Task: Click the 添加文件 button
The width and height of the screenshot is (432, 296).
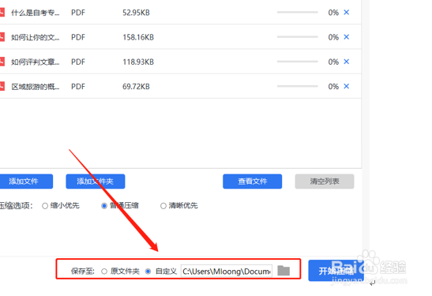Action: click(x=26, y=182)
